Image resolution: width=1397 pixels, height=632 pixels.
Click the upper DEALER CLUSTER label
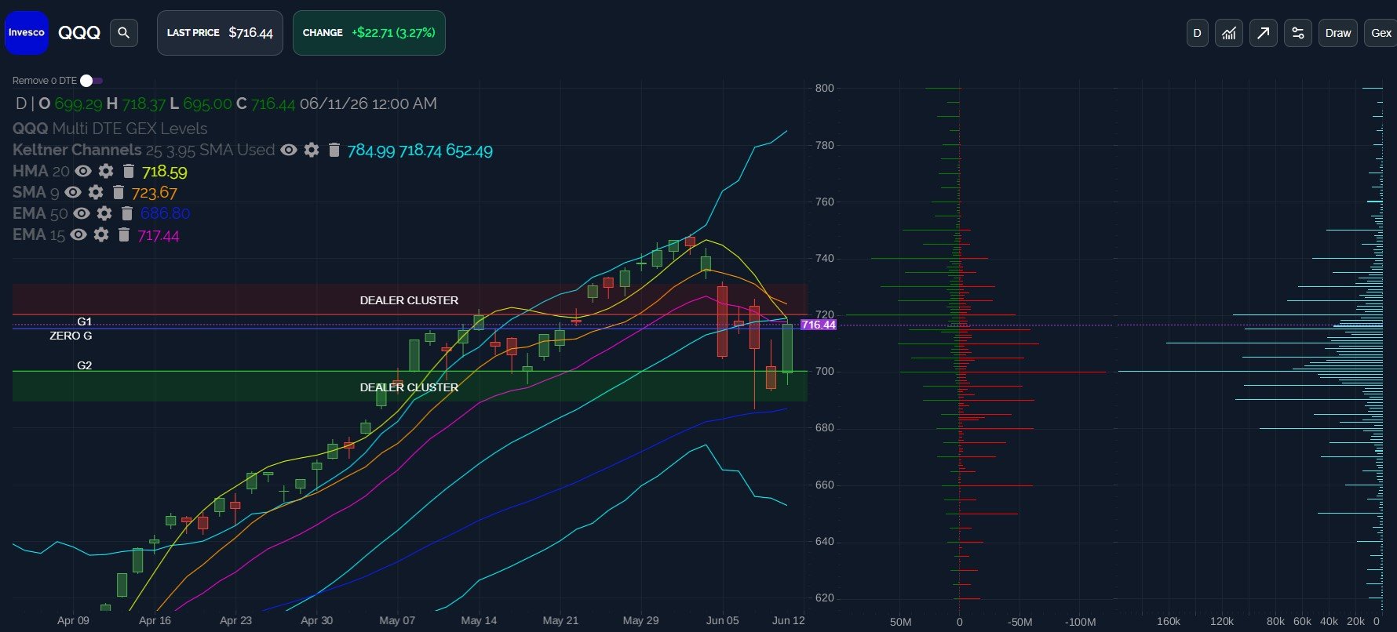(x=409, y=300)
